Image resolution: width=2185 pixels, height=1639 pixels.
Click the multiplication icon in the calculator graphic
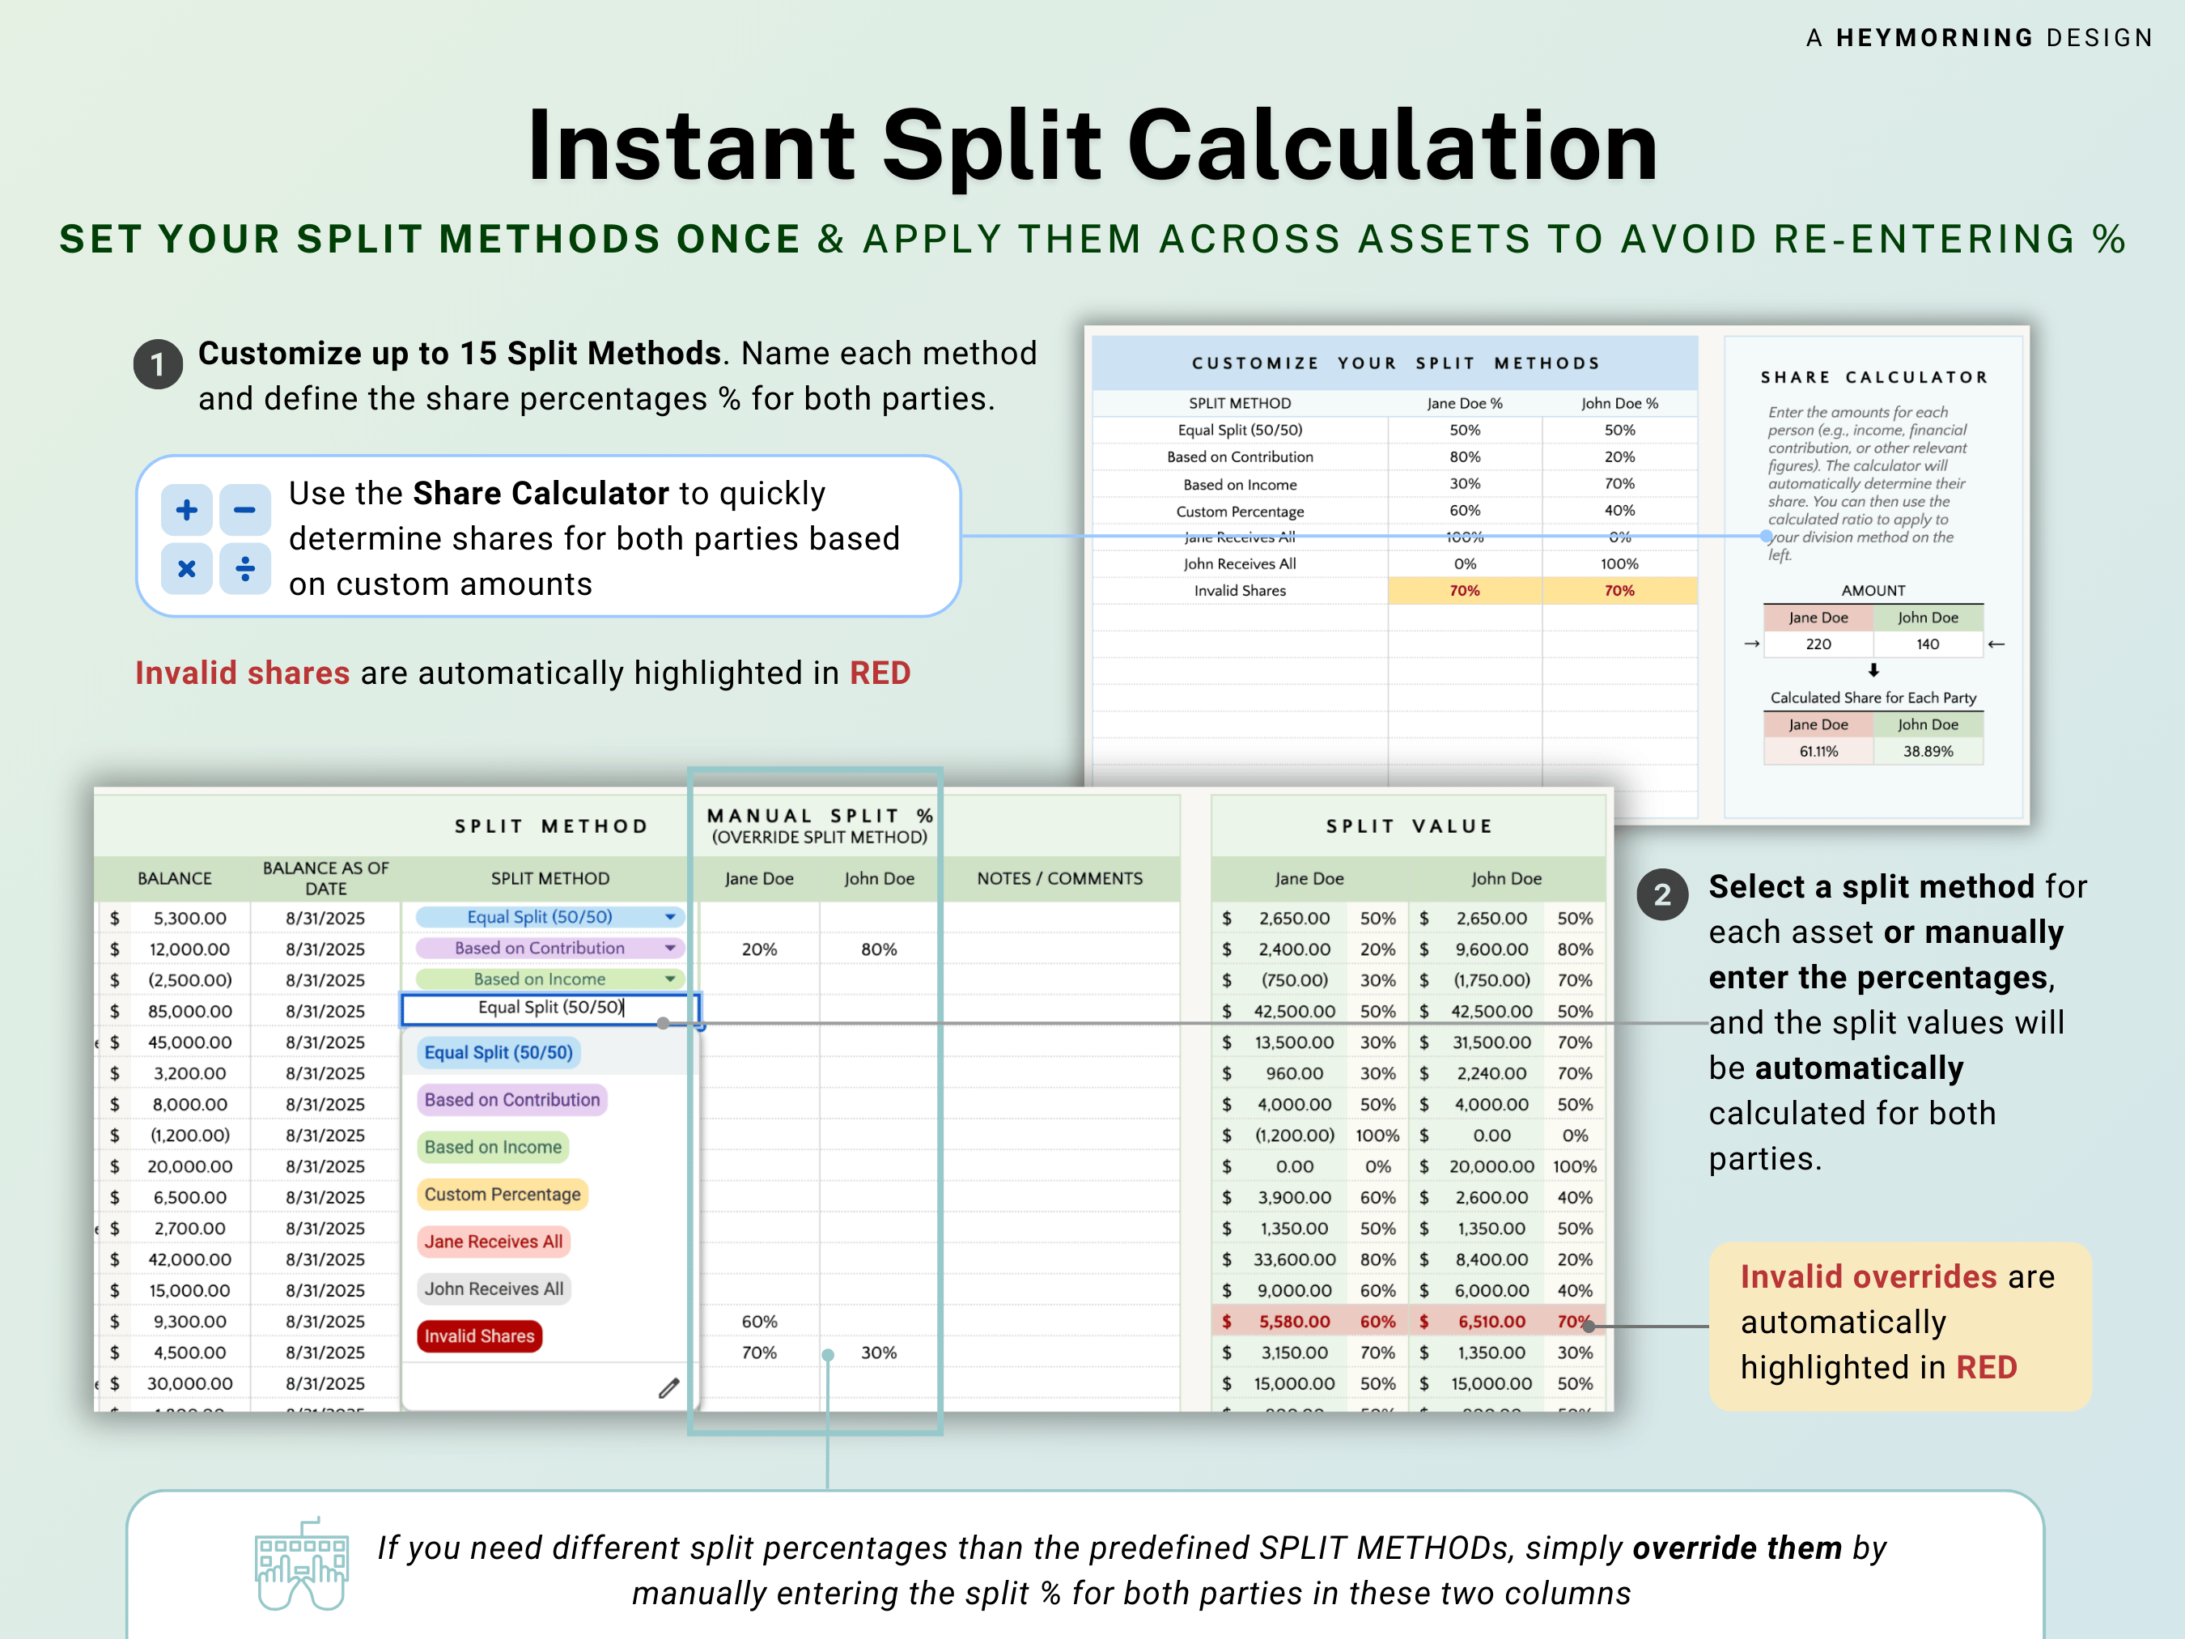[187, 568]
